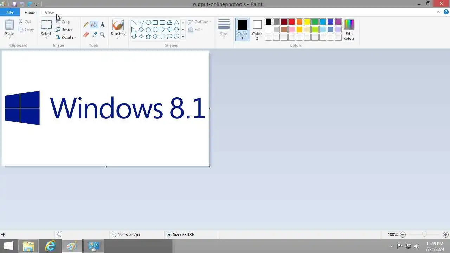This screenshot has width=450, height=253.
Task: Click the Redo arrow in quick access toolbar
Action: 29,4
